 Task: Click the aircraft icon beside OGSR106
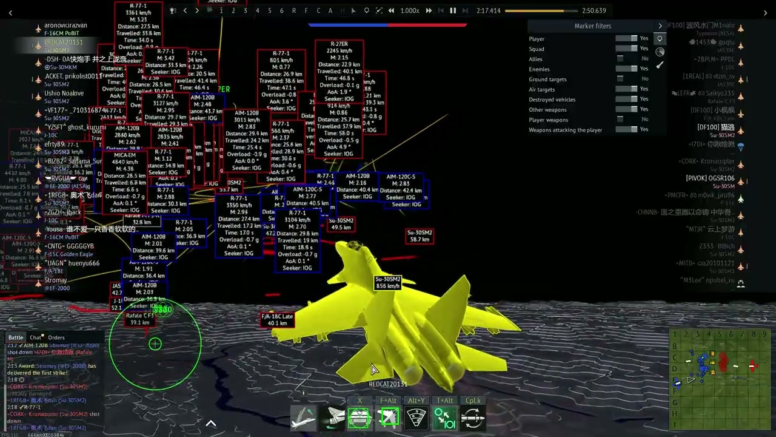click(x=740, y=181)
